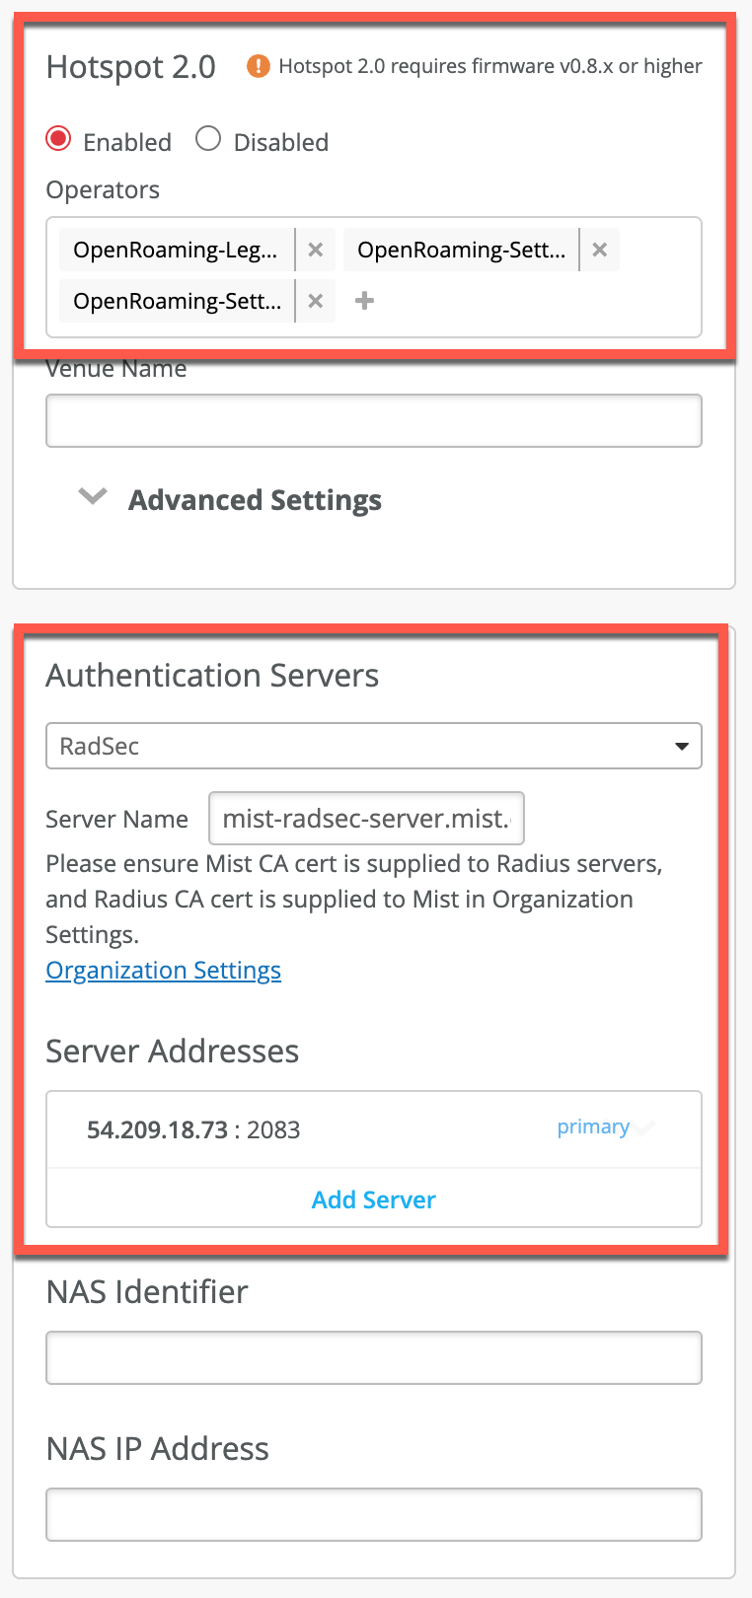The image size is (752, 1598).
Task: Expand Advanced Settings chevron arrow
Action: 93,497
